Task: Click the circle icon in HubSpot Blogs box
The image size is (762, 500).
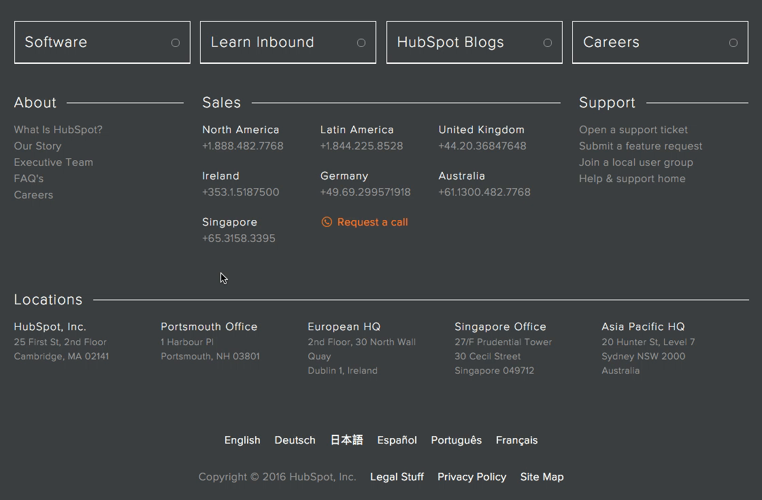Action: [548, 43]
